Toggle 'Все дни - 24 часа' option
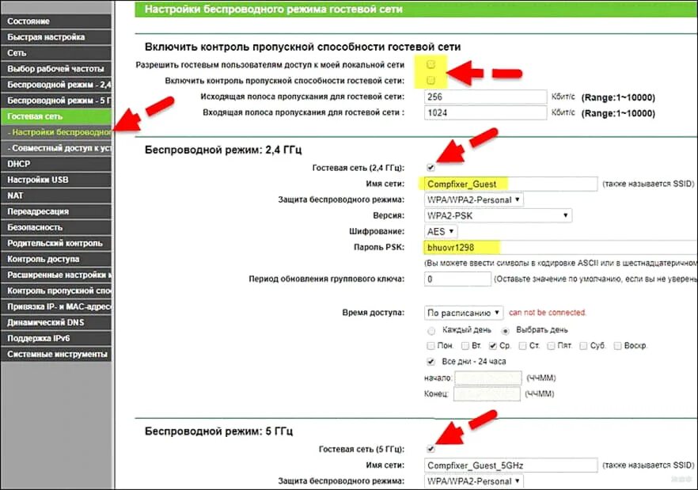Screen dimensions: 698x490 [x=430, y=362]
